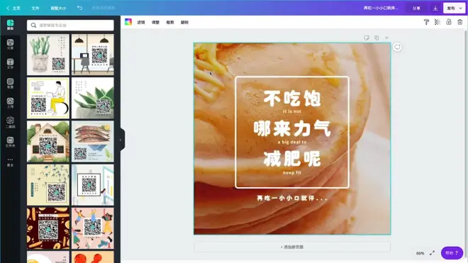This screenshot has height=263, width=468.
Task: Select the office desk lamps QR template
Action: tap(93, 55)
